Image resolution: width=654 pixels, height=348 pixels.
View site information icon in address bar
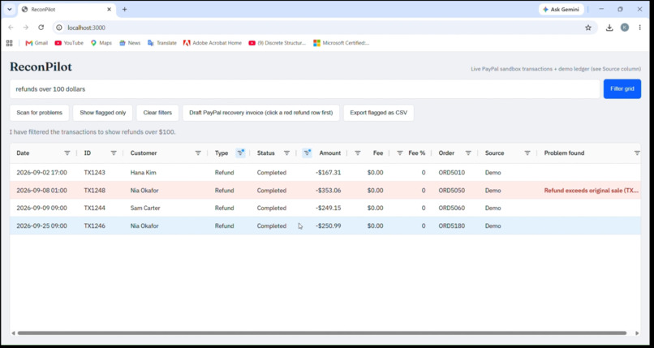click(59, 28)
